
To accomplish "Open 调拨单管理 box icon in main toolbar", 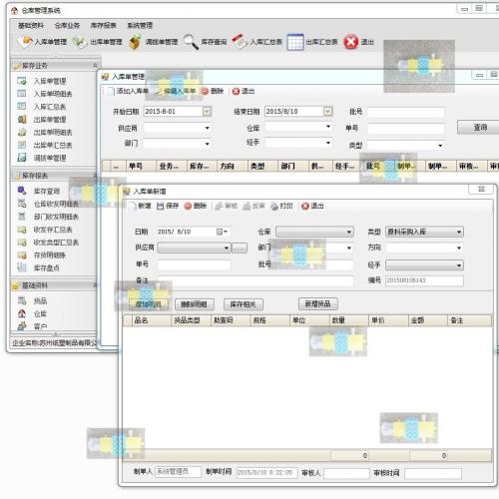I will [135, 42].
